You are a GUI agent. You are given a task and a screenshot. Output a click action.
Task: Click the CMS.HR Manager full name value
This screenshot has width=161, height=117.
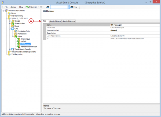click(x=117, y=28)
